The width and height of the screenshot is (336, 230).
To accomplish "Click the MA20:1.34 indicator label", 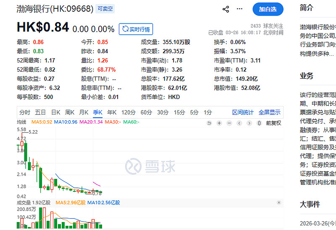I will (91, 122).
